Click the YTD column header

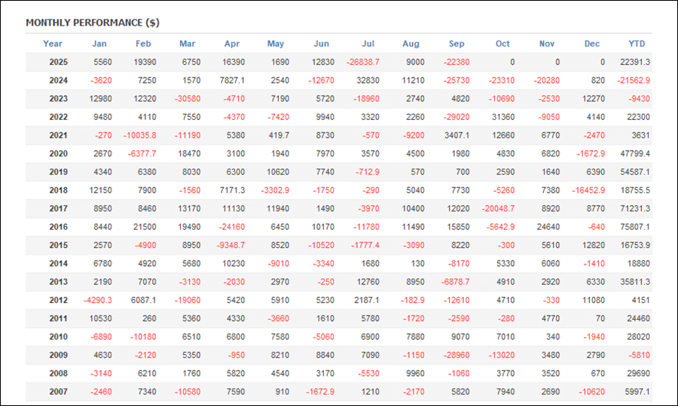[637, 44]
